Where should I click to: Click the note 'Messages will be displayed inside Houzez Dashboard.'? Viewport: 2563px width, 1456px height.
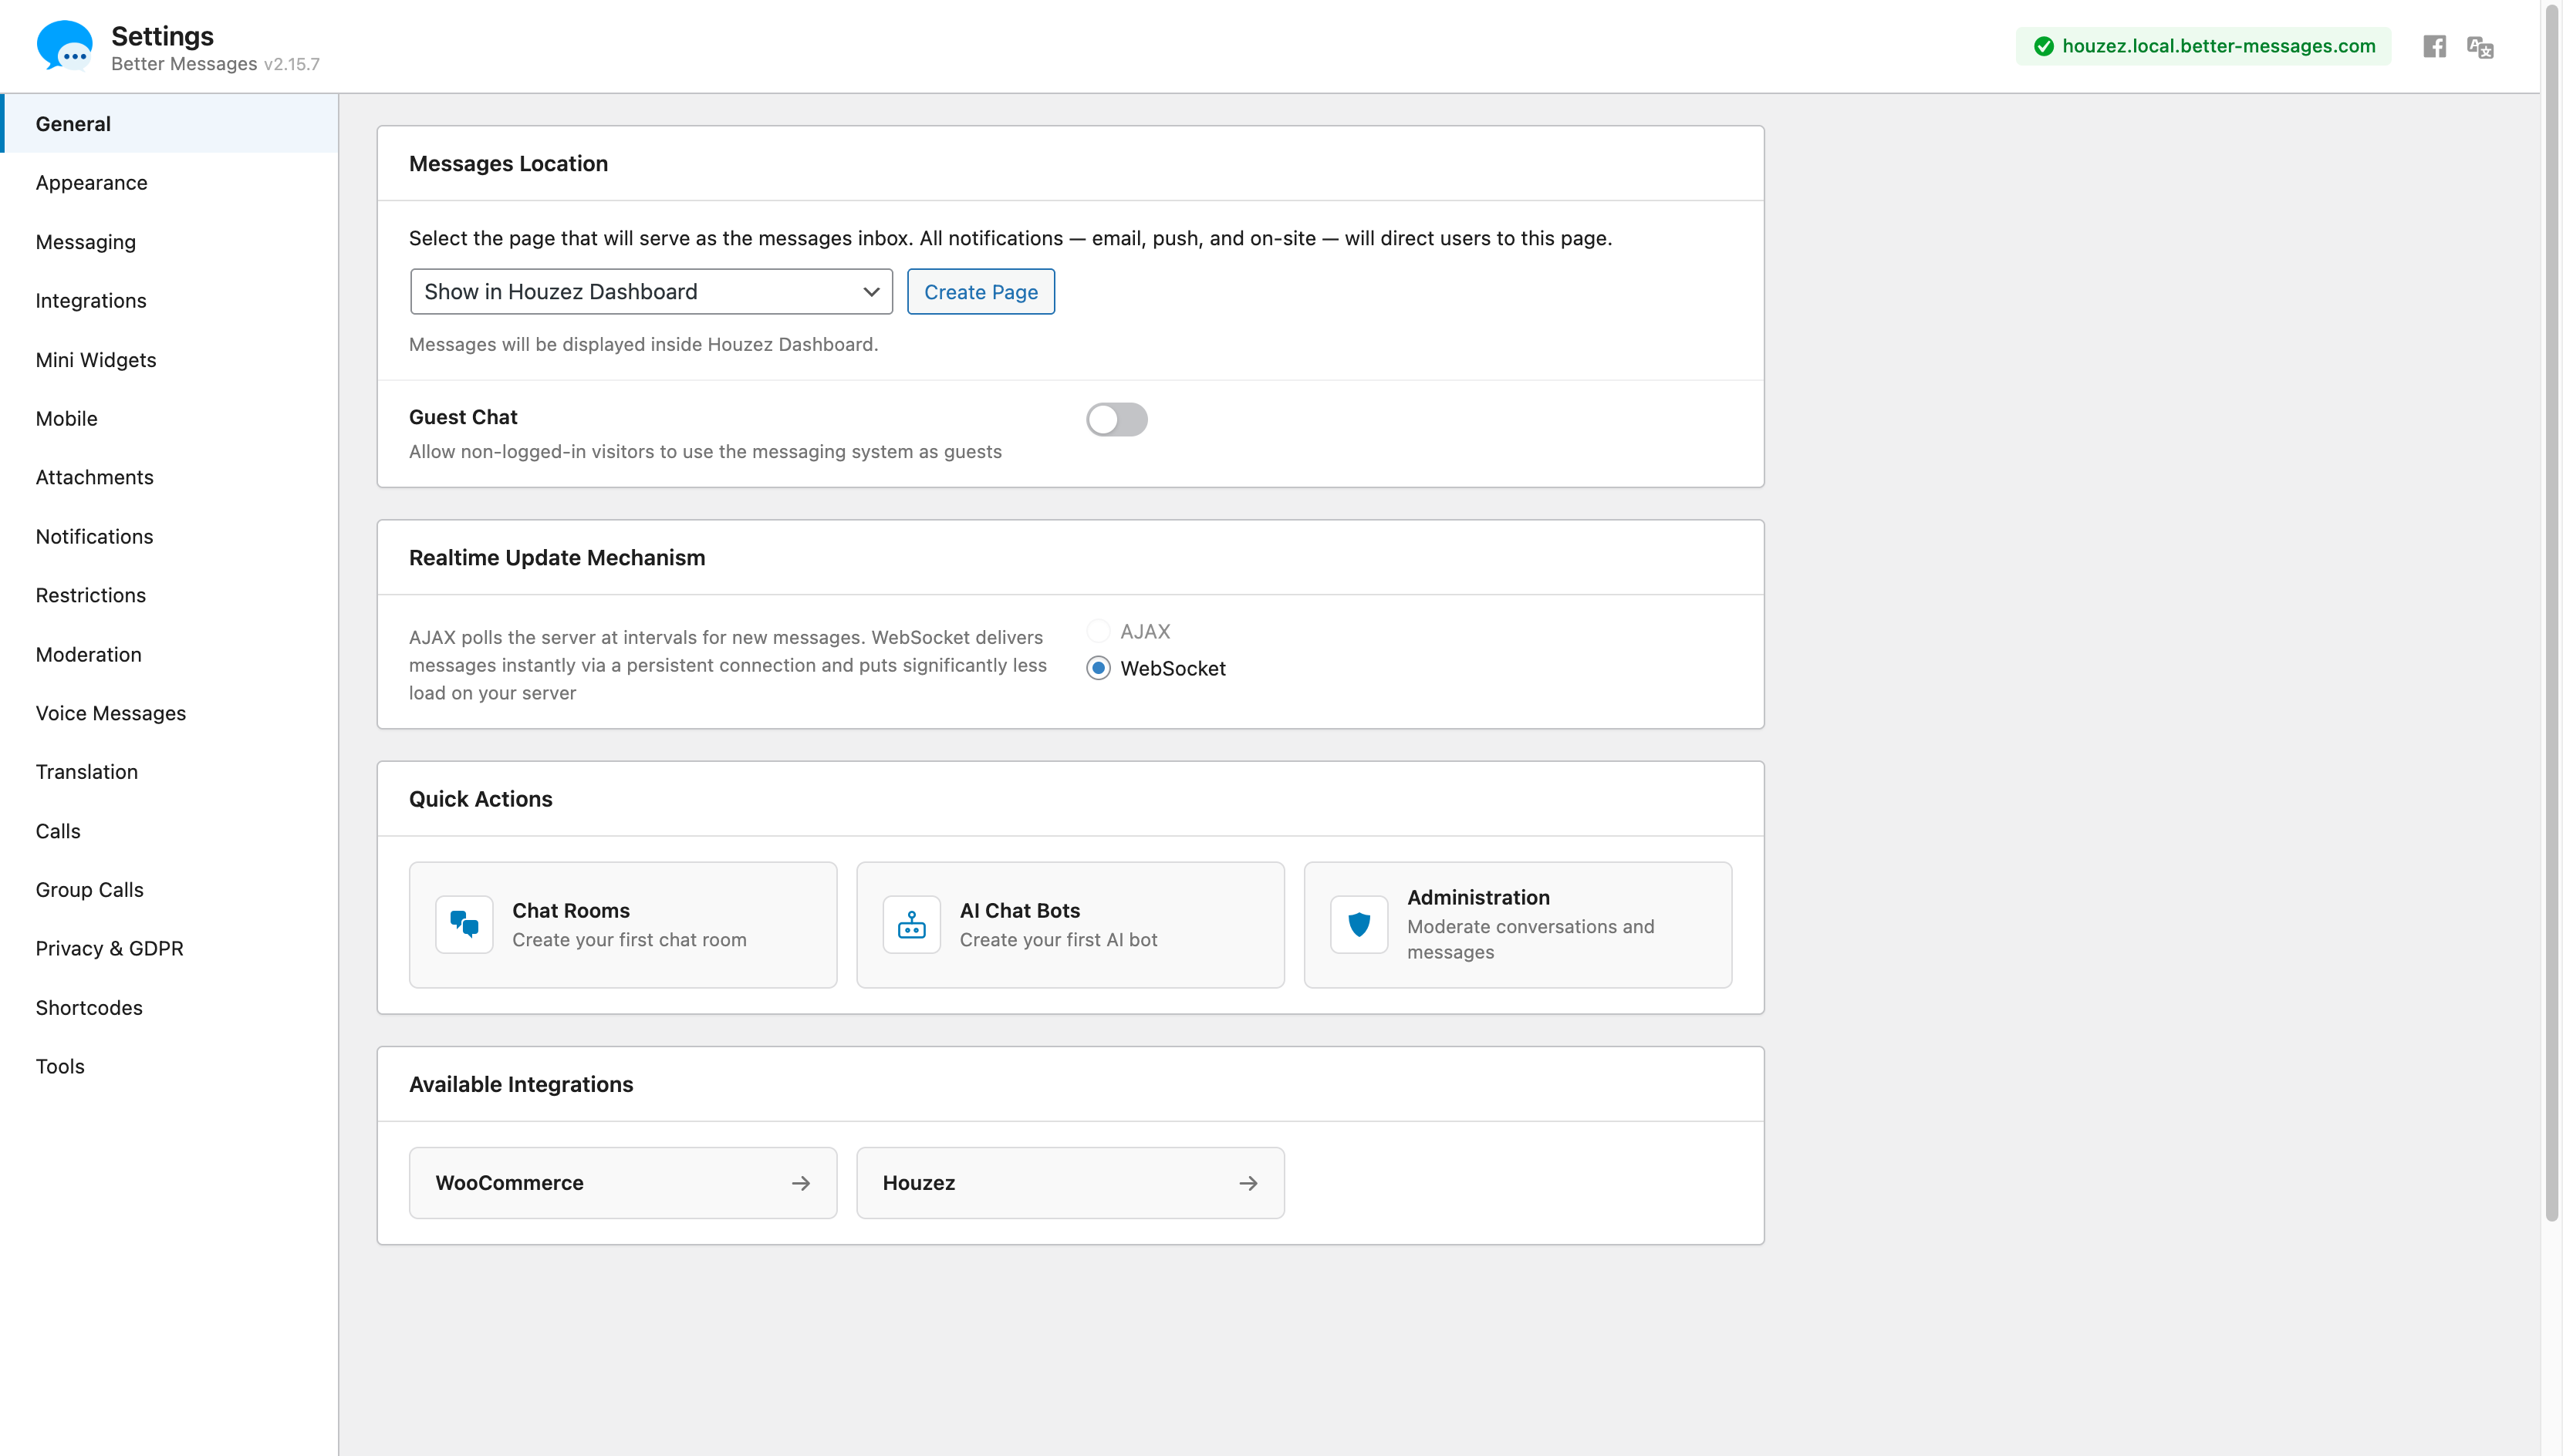point(643,344)
